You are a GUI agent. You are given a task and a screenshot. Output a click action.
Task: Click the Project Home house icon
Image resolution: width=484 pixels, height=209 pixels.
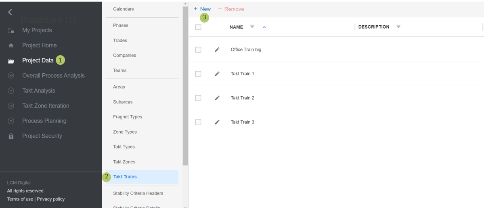11,46
